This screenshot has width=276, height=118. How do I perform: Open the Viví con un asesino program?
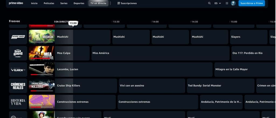[x=152, y=86]
